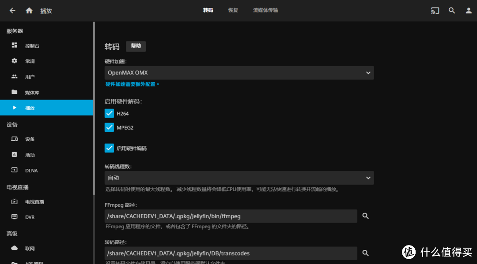Open DLNA settings in sidebar
This screenshot has height=264, width=477.
(x=46, y=170)
